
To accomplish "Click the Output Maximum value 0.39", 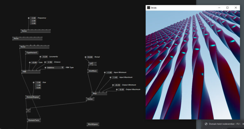I will [x=121, y=90].
